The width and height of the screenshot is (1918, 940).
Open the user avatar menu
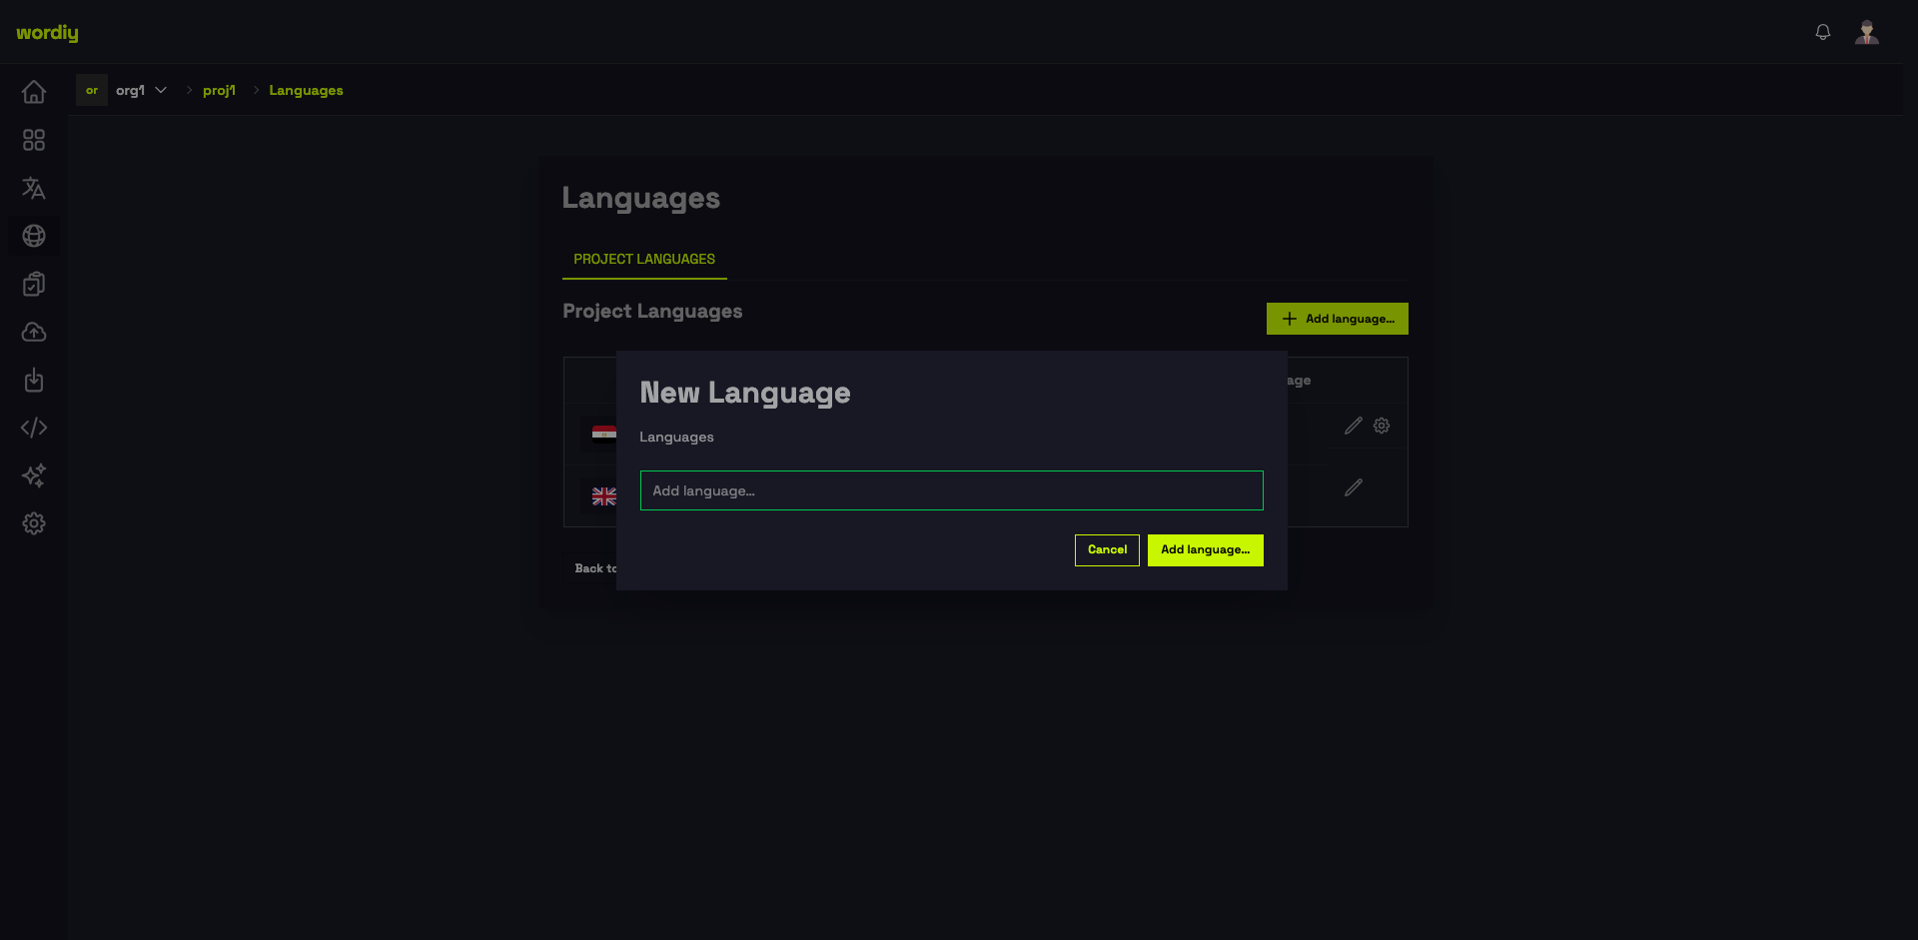(x=1867, y=32)
